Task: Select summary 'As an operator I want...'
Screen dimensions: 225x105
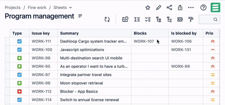Action: (x=94, y=66)
